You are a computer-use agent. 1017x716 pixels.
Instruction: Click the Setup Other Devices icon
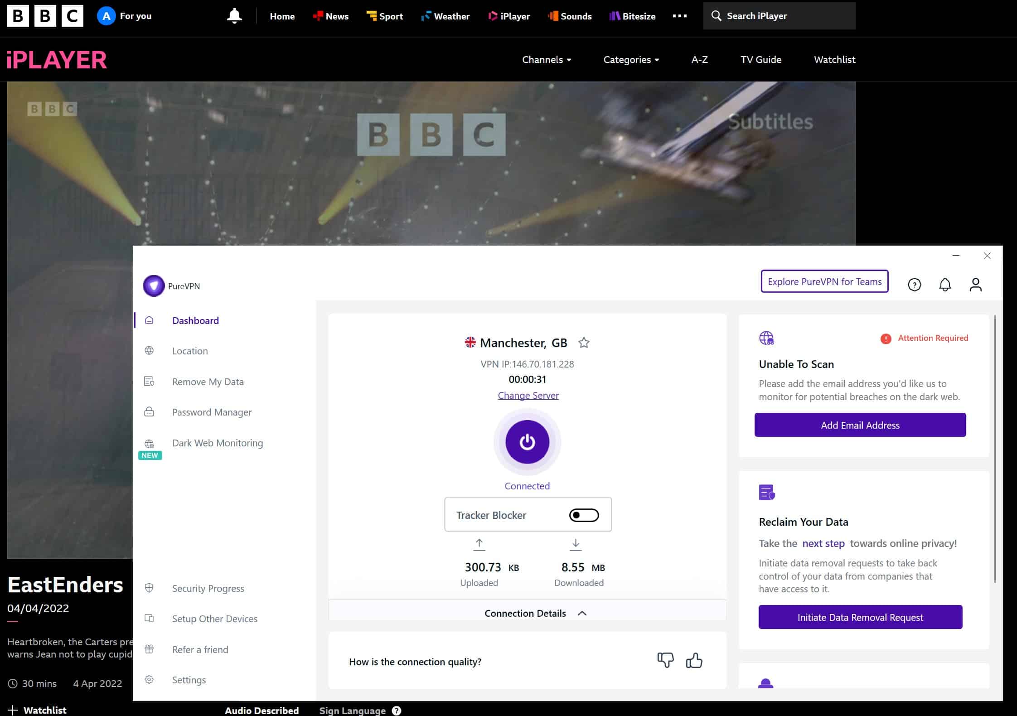click(x=149, y=619)
